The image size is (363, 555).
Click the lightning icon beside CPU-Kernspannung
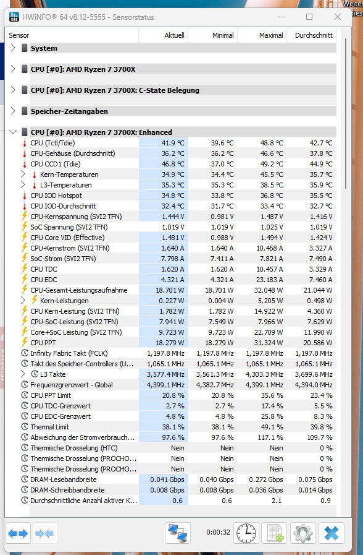pos(25,217)
